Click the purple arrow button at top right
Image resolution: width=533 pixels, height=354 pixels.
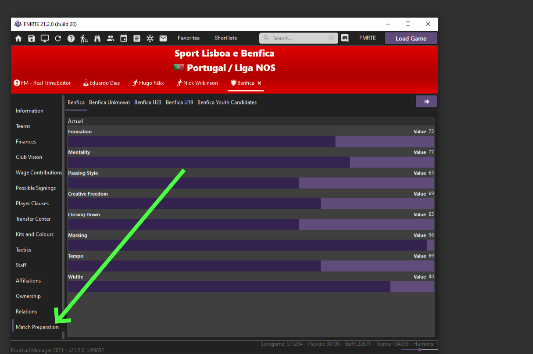tap(426, 101)
